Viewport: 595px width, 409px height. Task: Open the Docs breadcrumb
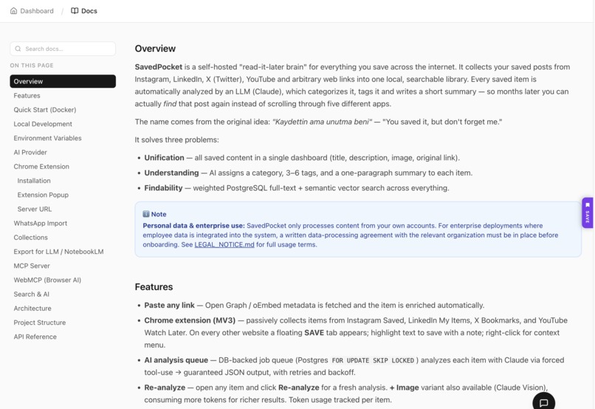pyautogui.click(x=84, y=10)
